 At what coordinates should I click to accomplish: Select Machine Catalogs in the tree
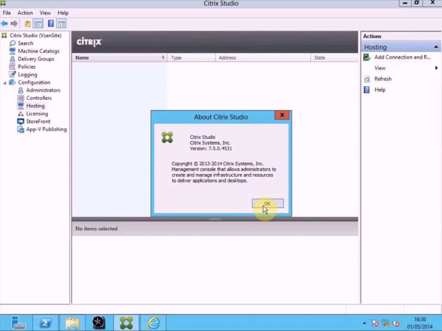[x=38, y=51]
